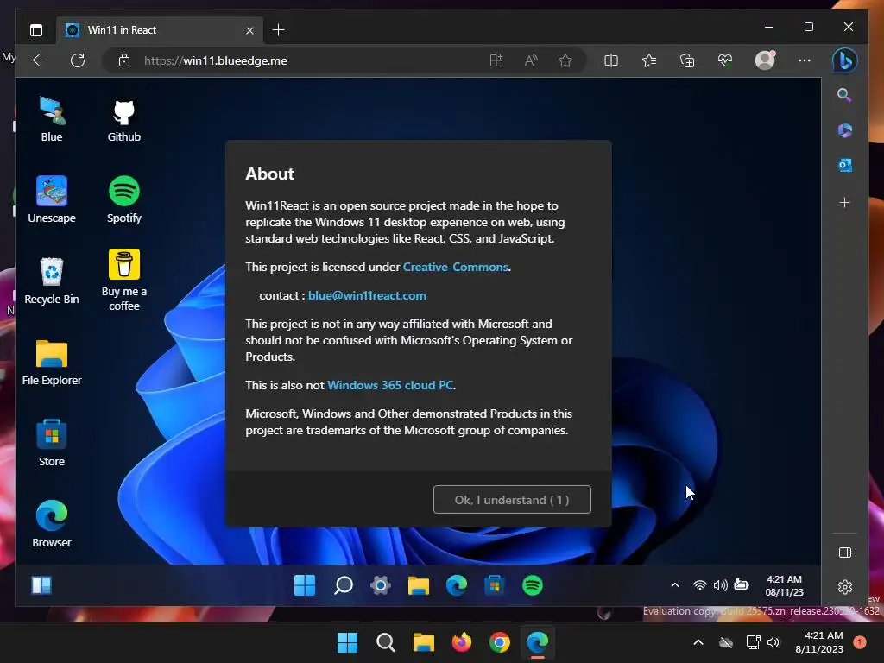Open 4:21 AM 08/11/23 clock in Win11React
This screenshot has width=884, height=663.
pos(784,585)
